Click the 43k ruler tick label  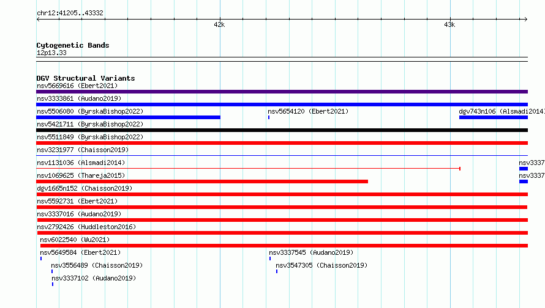pos(449,24)
